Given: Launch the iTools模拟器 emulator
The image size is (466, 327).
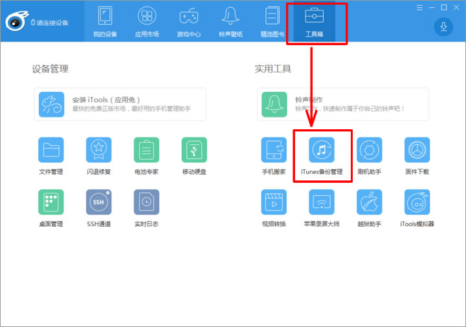Looking at the screenshot, I should pos(417,202).
